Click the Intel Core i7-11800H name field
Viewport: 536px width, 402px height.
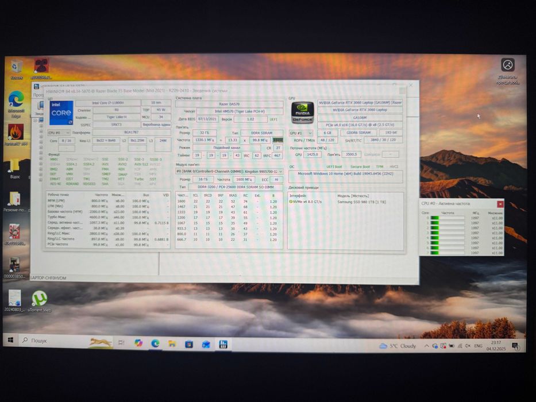coord(107,103)
